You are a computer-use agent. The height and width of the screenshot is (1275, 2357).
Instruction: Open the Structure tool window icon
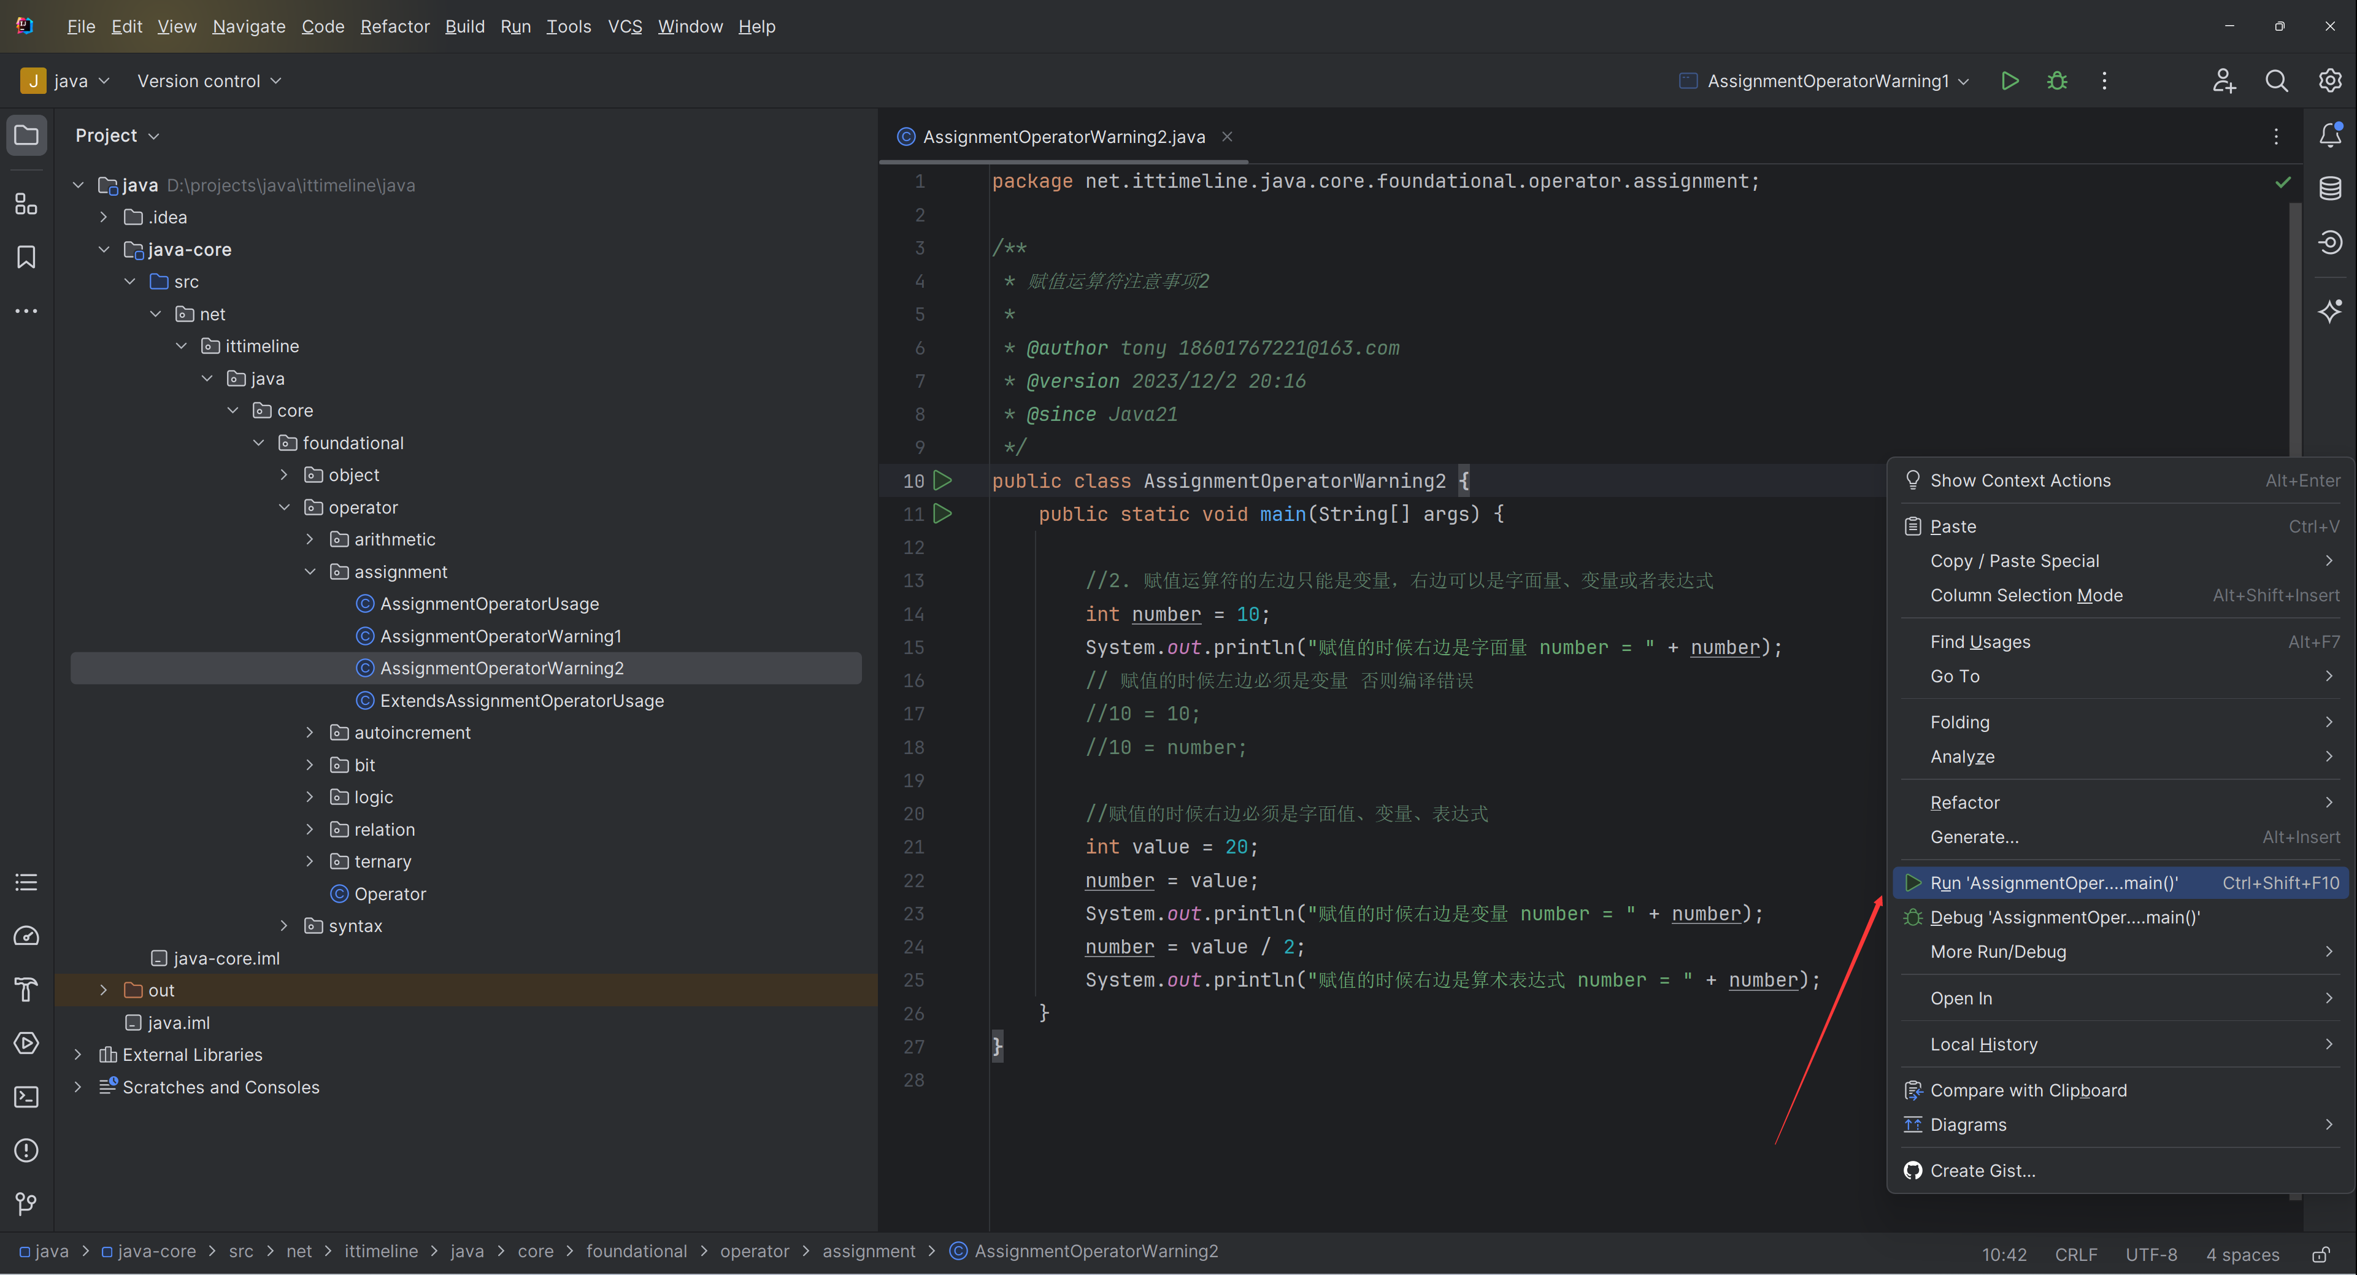(x=26, y=203)
